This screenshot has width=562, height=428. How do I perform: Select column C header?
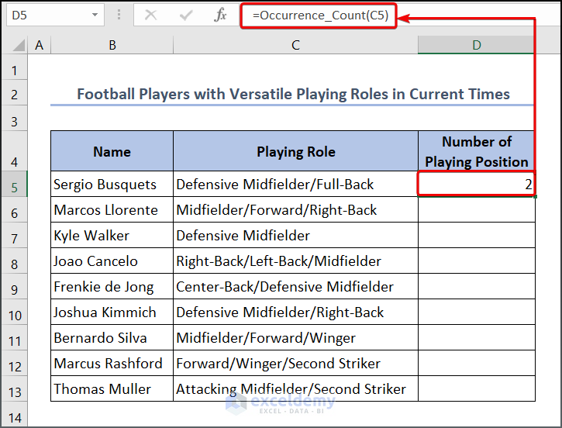[x=295, y=46]
